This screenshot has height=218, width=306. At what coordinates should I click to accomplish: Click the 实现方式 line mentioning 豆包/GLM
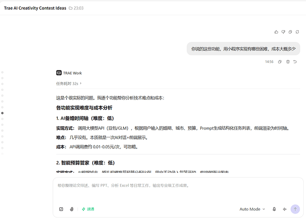[173, 128]
